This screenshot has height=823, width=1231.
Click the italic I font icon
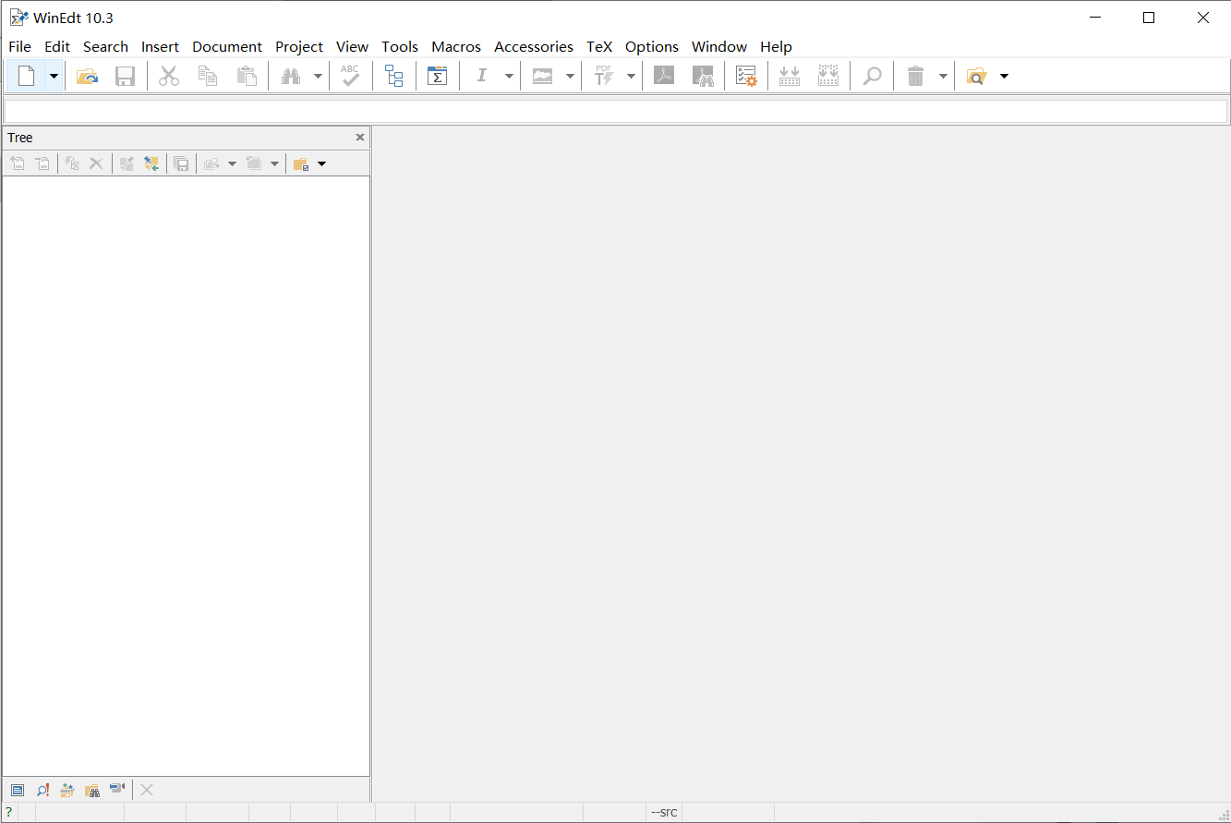click(x=481, y=76)
